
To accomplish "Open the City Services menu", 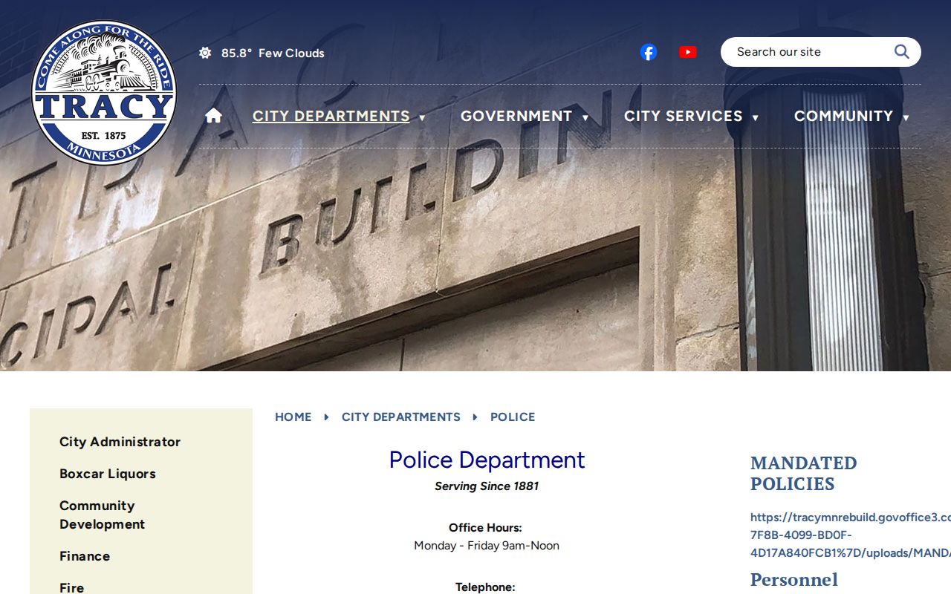I will [684, 116].
